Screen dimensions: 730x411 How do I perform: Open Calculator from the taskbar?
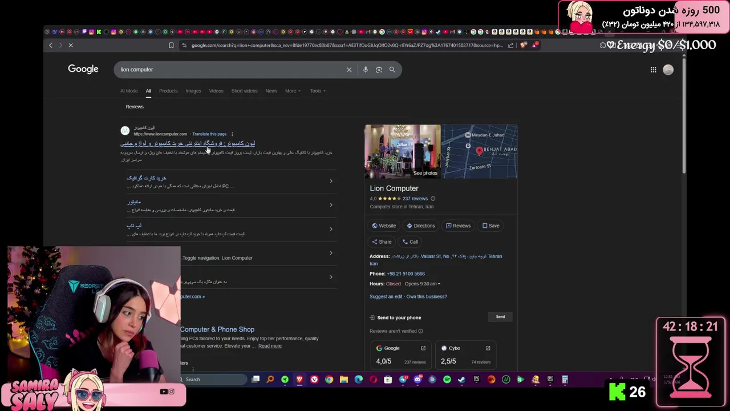point(565,380)
